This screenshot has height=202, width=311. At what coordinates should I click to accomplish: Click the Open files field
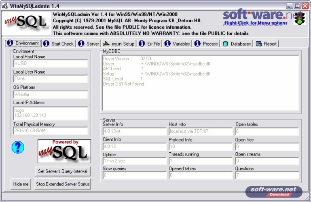(267, 147)
